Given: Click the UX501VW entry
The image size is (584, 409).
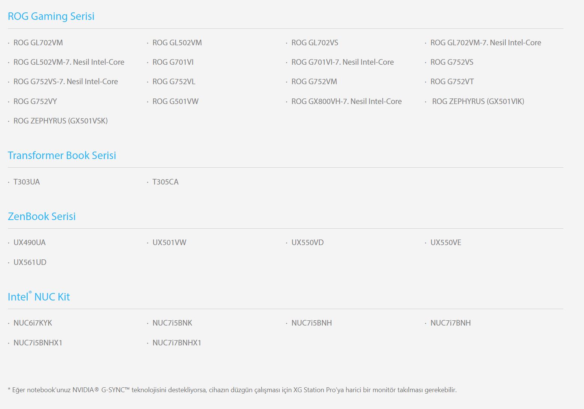Looking at the screenshot, I should pyautogui.click(x=169, y=242).
